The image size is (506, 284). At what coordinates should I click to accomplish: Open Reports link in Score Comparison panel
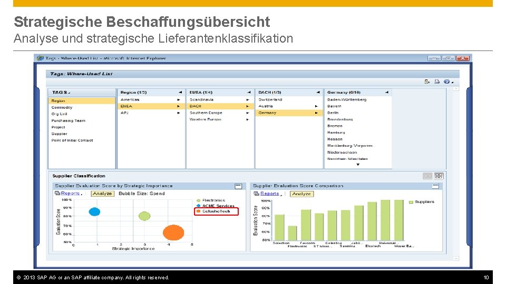click(270, 194)
